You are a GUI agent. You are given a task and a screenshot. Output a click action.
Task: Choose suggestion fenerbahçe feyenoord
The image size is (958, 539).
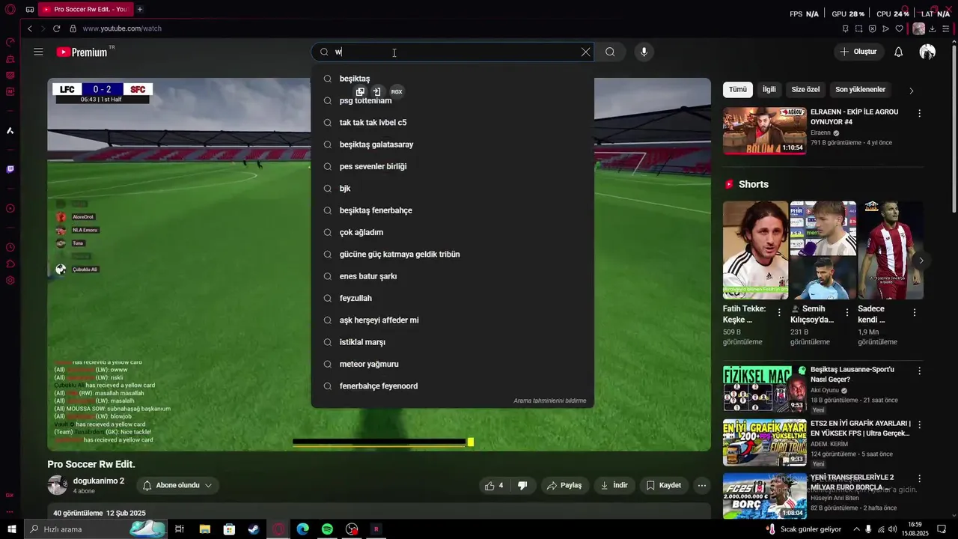tap(453, 386)
